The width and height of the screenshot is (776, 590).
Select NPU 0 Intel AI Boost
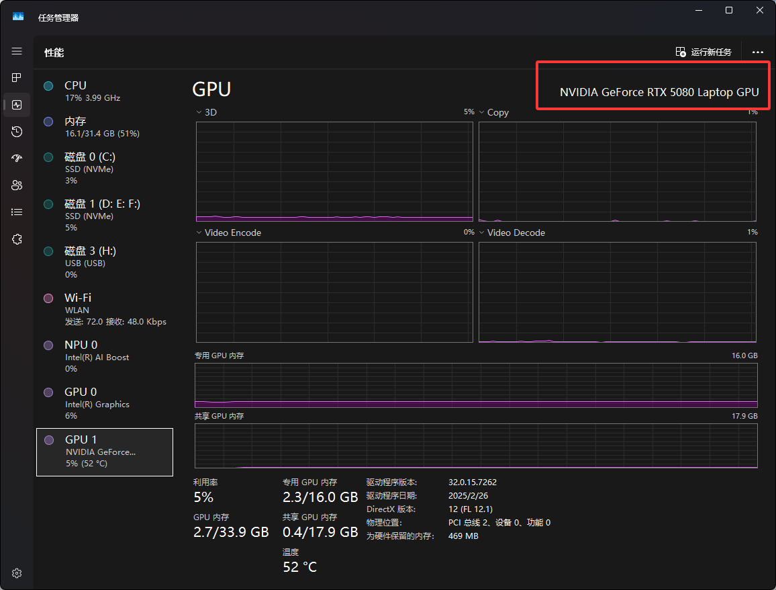(x=105, y=356)
